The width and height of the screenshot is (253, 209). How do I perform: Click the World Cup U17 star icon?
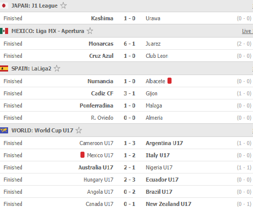78,130
